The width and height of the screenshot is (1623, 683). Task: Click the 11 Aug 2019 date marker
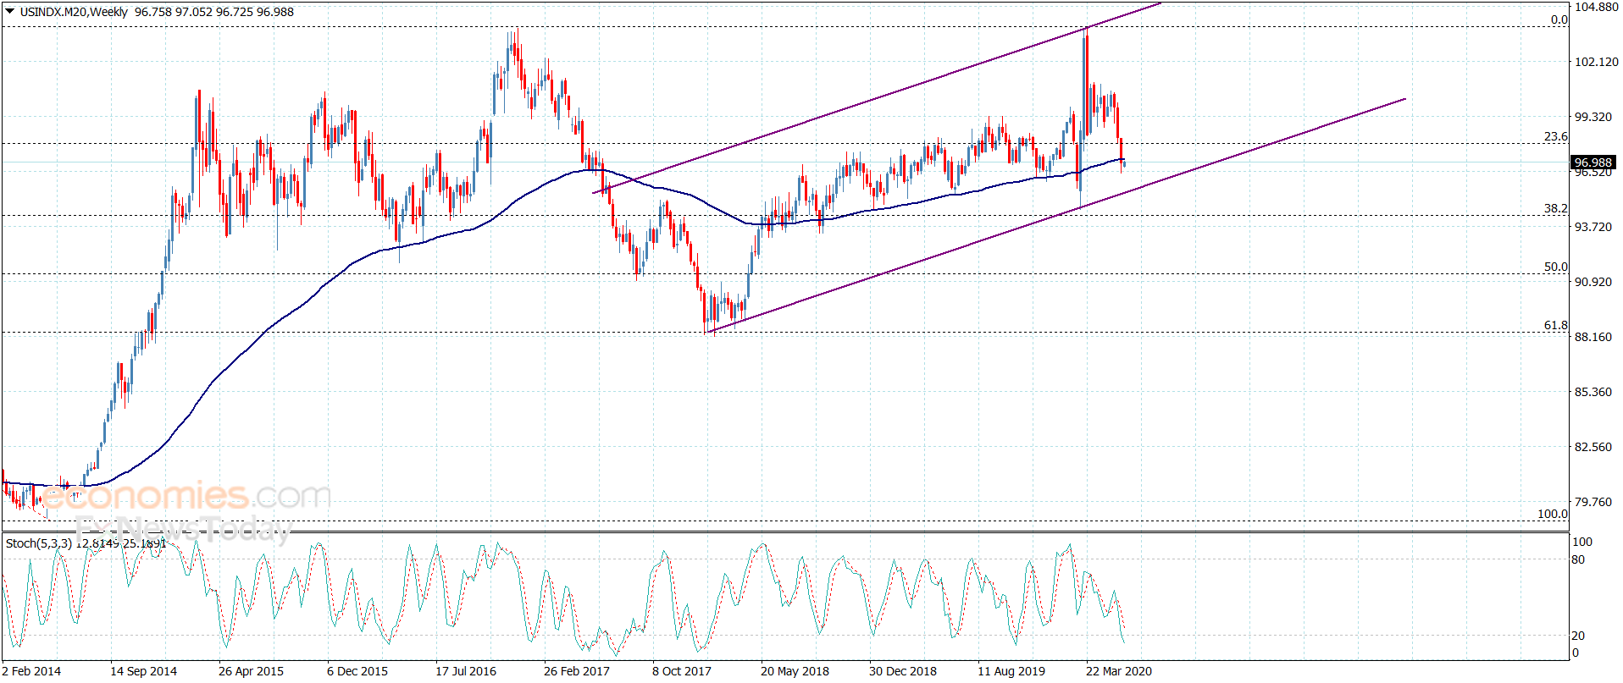(1011, 671)
